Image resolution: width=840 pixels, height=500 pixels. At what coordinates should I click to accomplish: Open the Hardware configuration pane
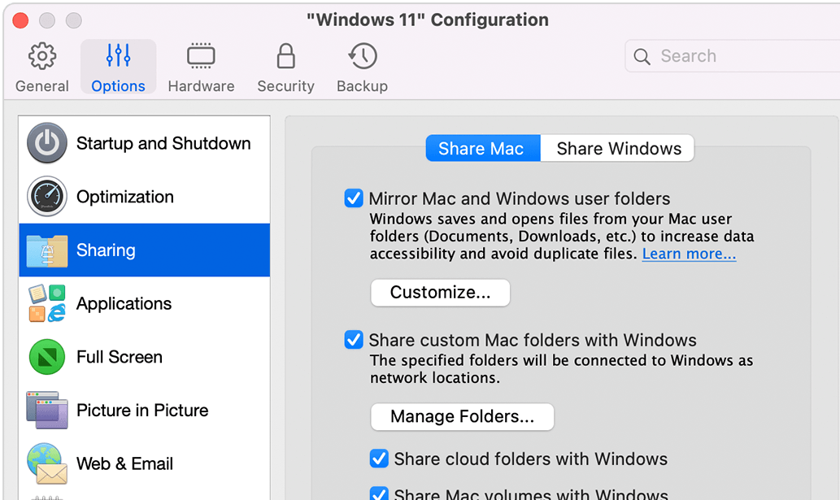tap(200, 67)
